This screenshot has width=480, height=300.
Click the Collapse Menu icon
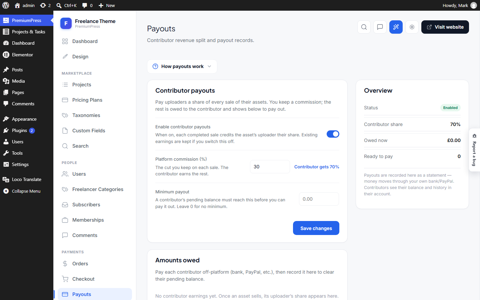(x=6, y=191)
